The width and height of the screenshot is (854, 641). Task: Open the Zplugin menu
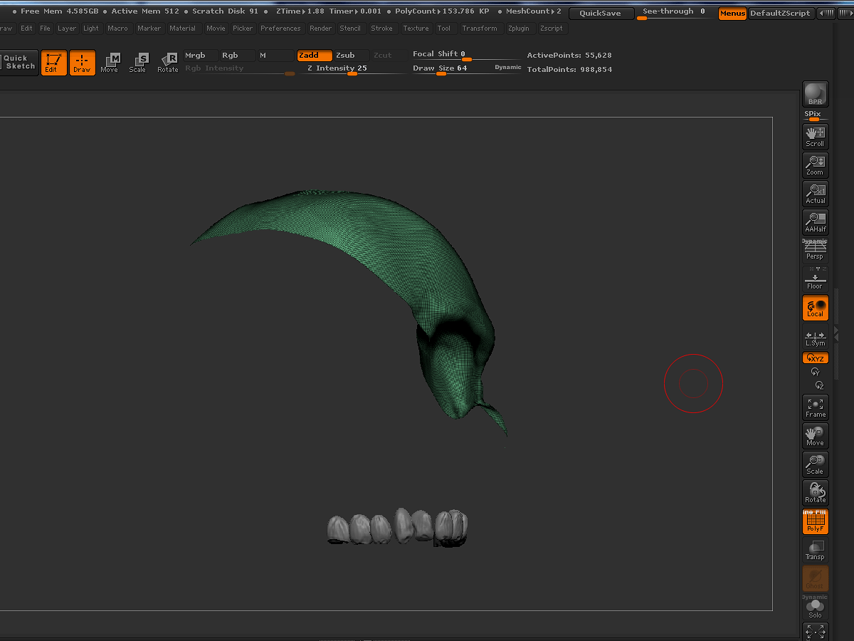(520, 28)
